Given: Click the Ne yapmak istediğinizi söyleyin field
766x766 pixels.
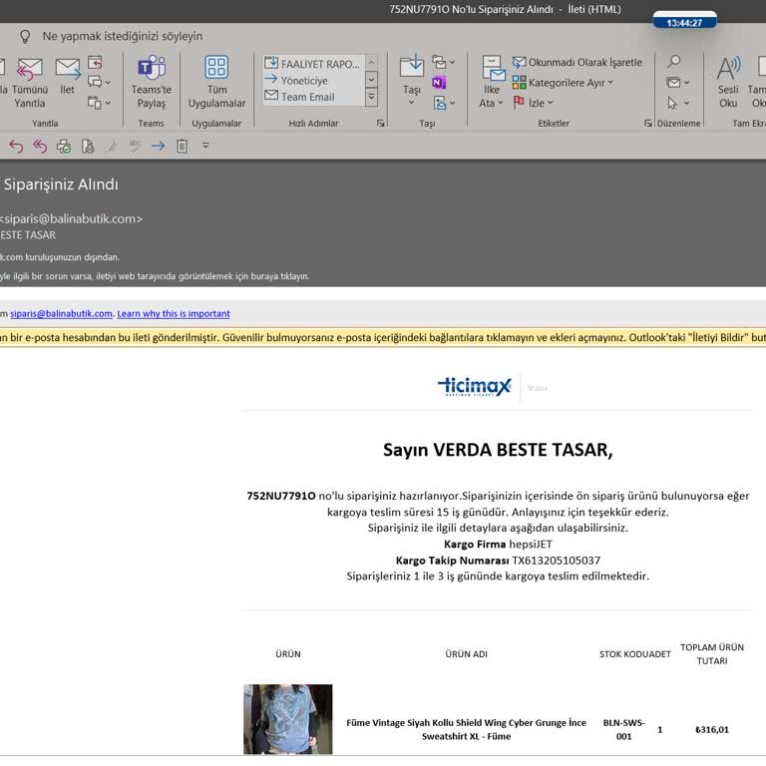Looking at the screenshot, I should click(122, 36).
